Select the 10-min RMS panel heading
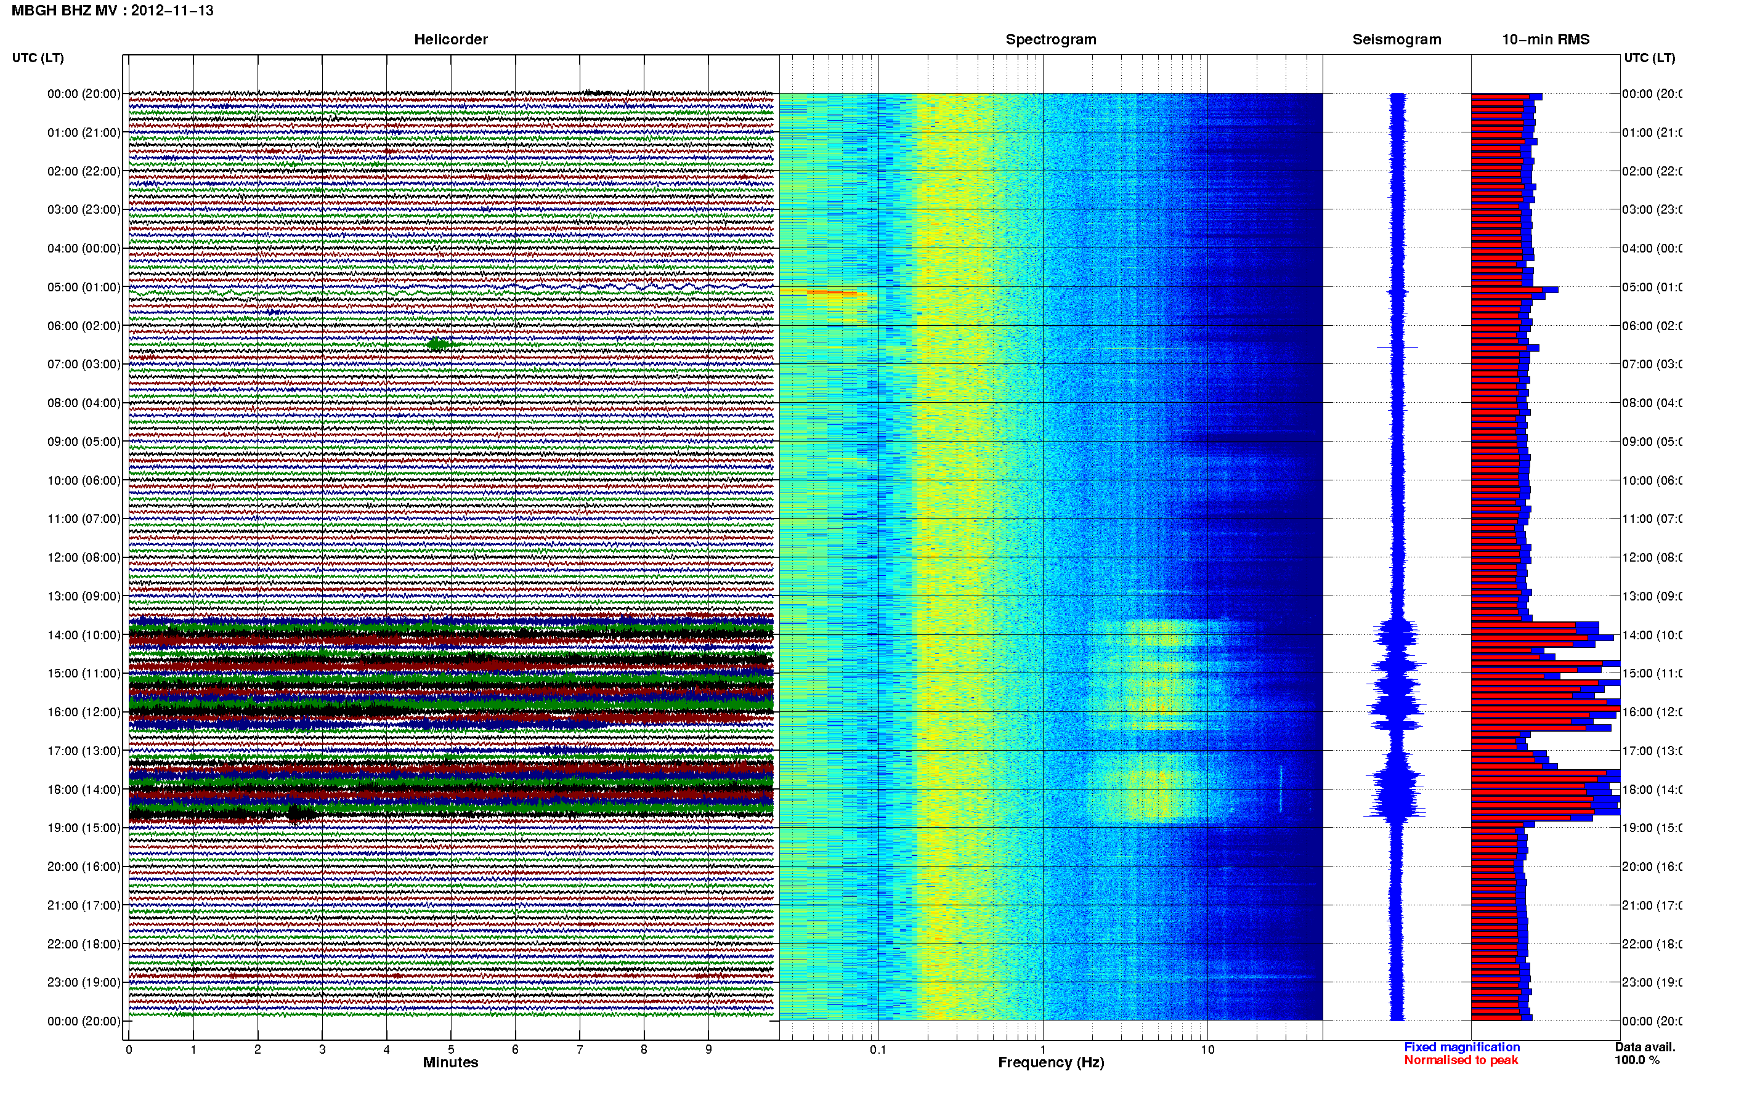 pyautogui.click(x=1545, y=39)
